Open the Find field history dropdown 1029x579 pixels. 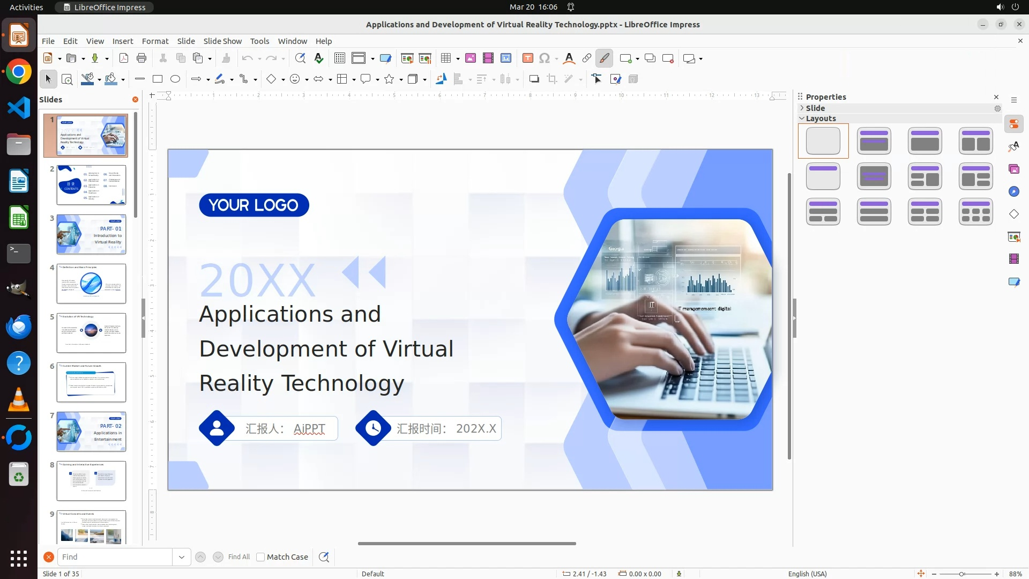[x=181, y=557]
